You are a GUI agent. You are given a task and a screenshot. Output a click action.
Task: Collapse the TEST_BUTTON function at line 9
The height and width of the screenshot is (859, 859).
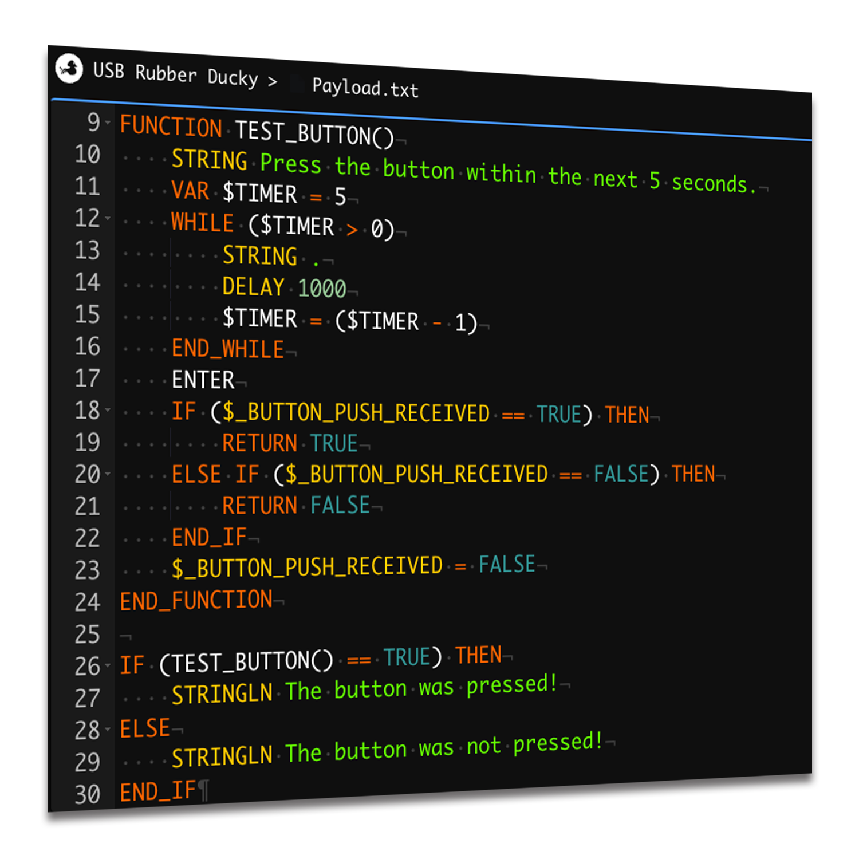coord(107,121)
